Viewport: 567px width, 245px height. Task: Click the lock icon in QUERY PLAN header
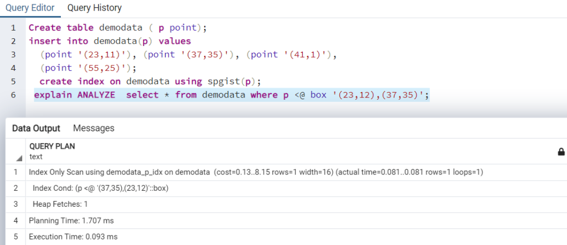click(561, 152)
